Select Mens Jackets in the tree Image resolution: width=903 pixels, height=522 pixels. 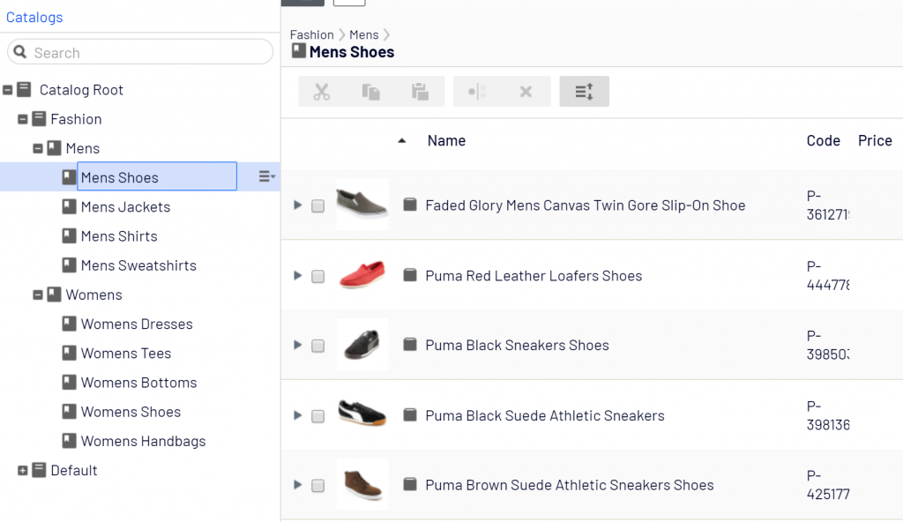125,207
